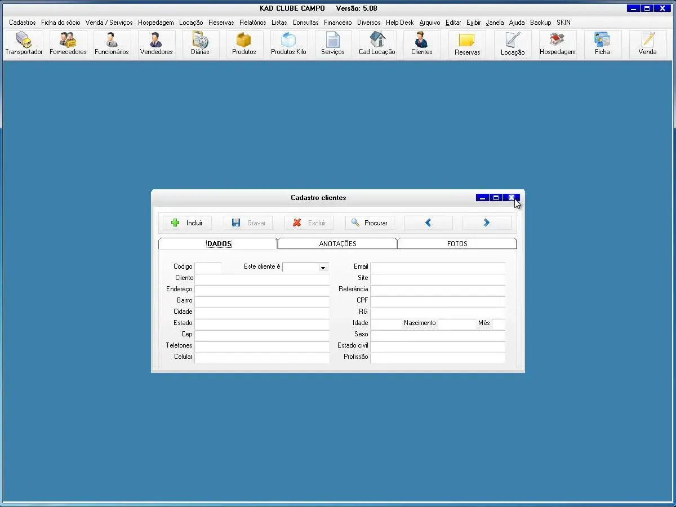Click into the Email input field

[437, 267]
